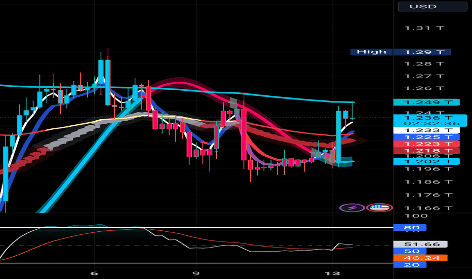Click the oscillator level 80 label
Viewport: 472px width, 279px height.
point(410,227)
